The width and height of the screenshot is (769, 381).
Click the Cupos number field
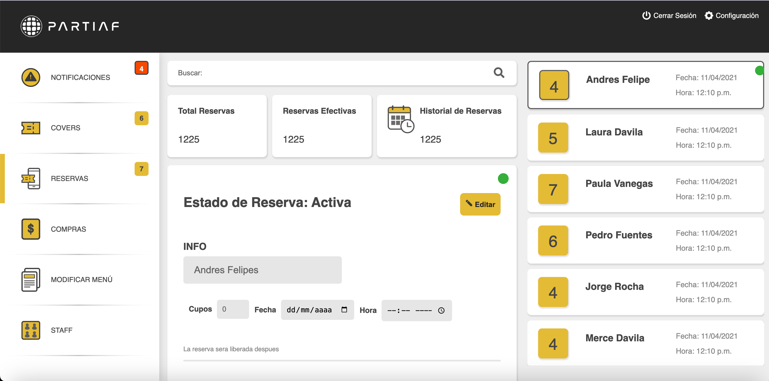click(232, 309)
